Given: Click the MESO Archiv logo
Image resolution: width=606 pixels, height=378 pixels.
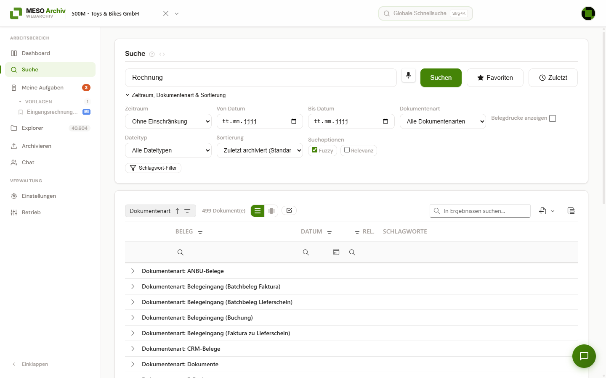Looking at the screenshot, I should point(38,13).
